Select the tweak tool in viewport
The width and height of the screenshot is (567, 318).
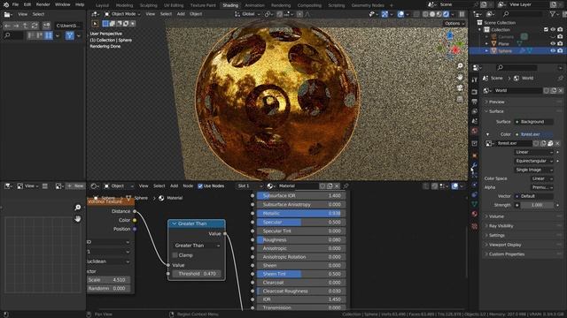pos(95,24)
